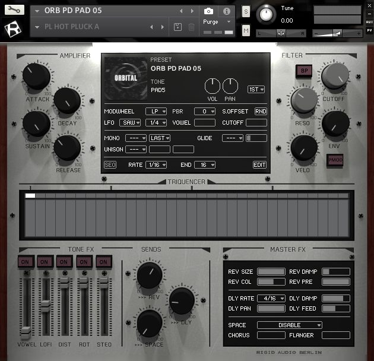374x361 pixels.
Task: Click the SPACE send knob
Action: click(x=150, y=324)
